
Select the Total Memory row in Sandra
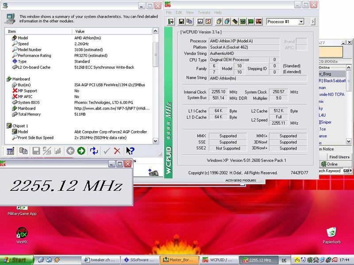tap(79, 114)
